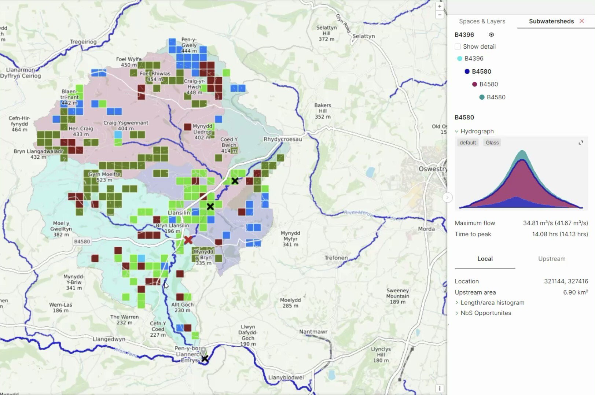The width and height of the screenshot is (595, 395).
Task: Choose the Glass hydrograph scenario
Action: pos(492,143)
